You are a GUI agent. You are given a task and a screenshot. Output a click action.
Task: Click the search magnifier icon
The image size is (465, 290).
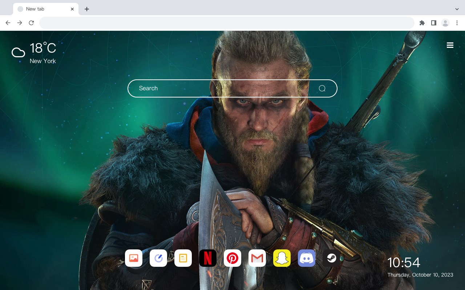(322, 88)
